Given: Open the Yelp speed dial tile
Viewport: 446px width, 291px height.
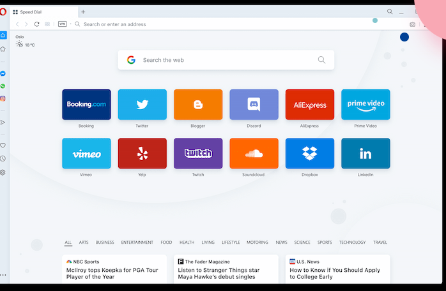Looking at the screenshot, I should (x=142, y=153).
